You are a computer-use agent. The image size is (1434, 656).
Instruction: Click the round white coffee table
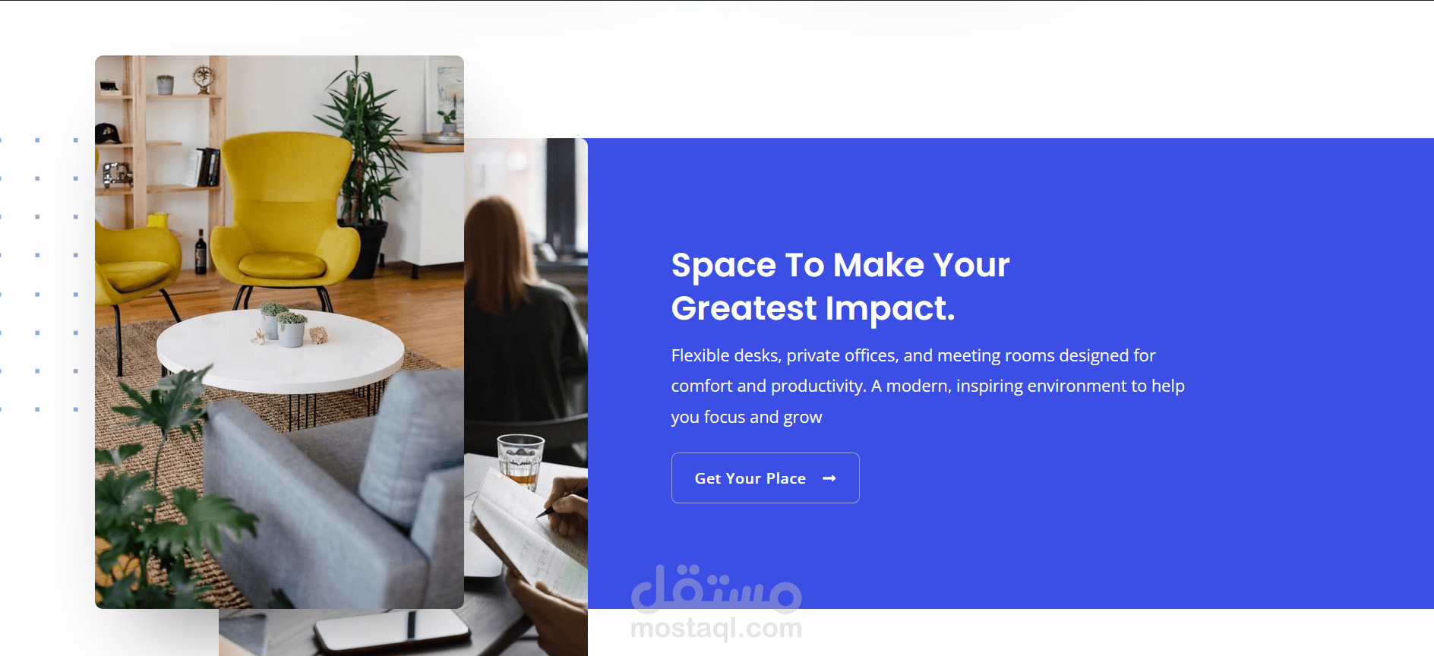tap(280, 351)
